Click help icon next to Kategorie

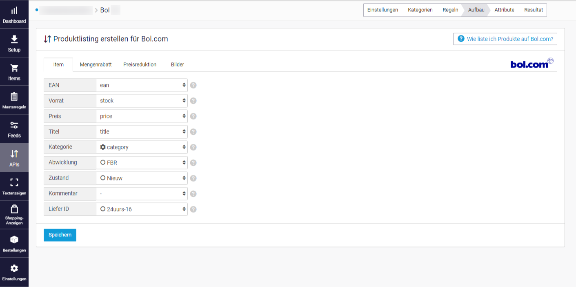point(193,147)
